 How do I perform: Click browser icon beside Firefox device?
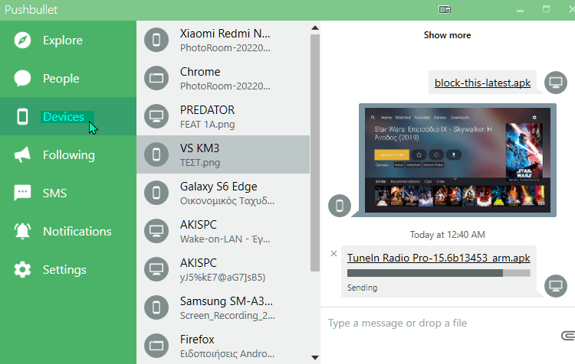click(156, 346)
